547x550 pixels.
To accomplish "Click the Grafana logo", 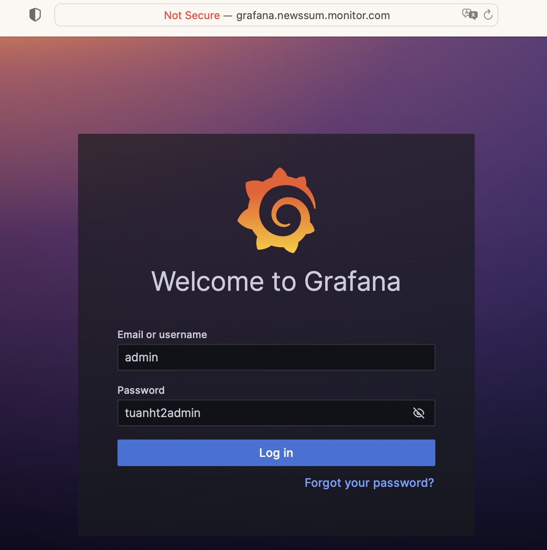I will click(x=276, y=210).
